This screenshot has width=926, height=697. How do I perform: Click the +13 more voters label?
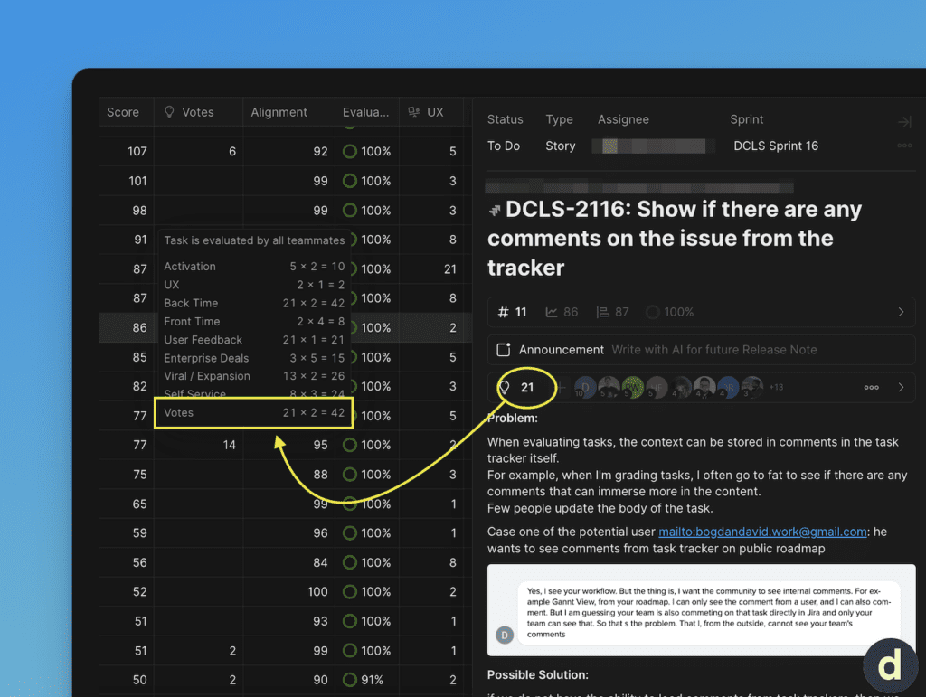point(777,387)
